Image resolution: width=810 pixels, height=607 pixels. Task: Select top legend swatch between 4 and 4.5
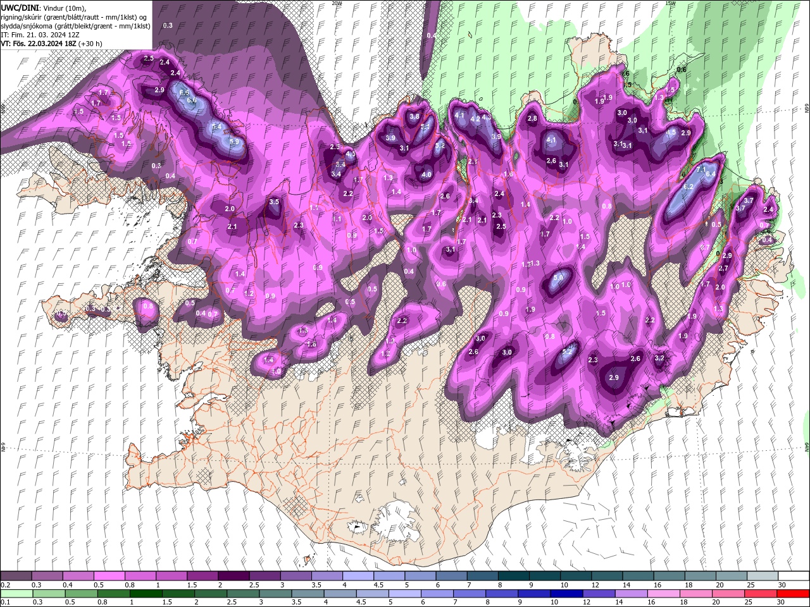[358, 576]
